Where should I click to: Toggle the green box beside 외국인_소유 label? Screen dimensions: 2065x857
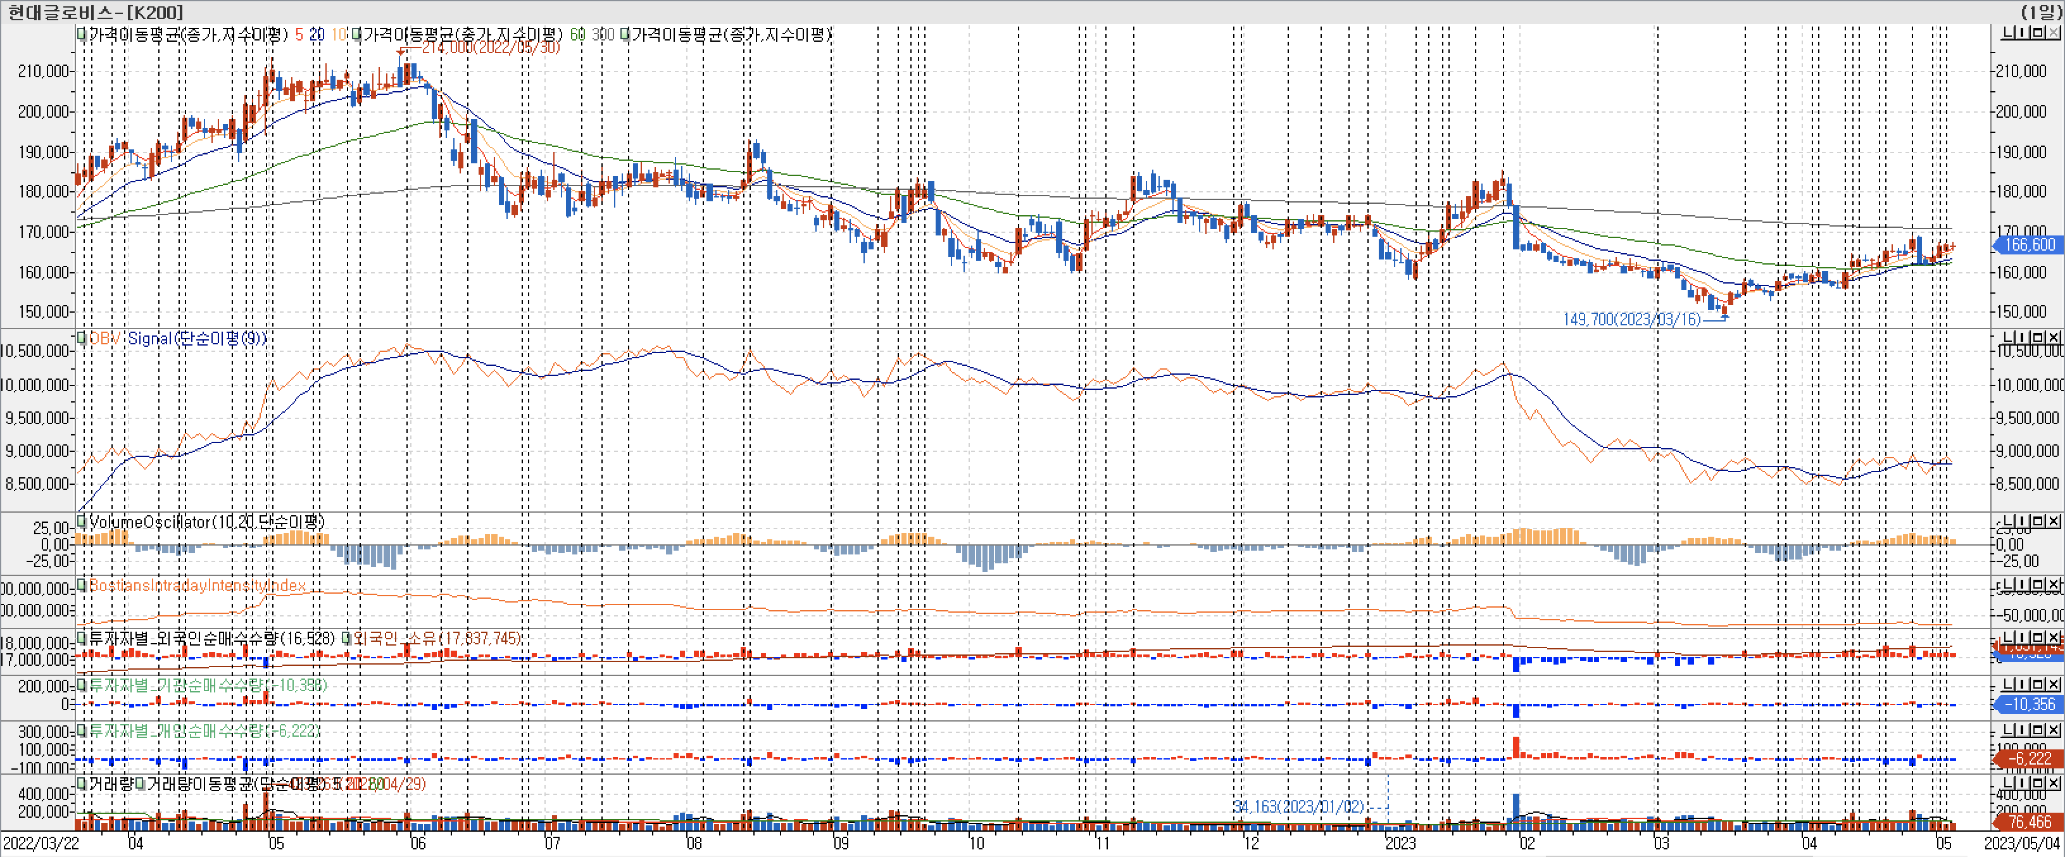346,638
